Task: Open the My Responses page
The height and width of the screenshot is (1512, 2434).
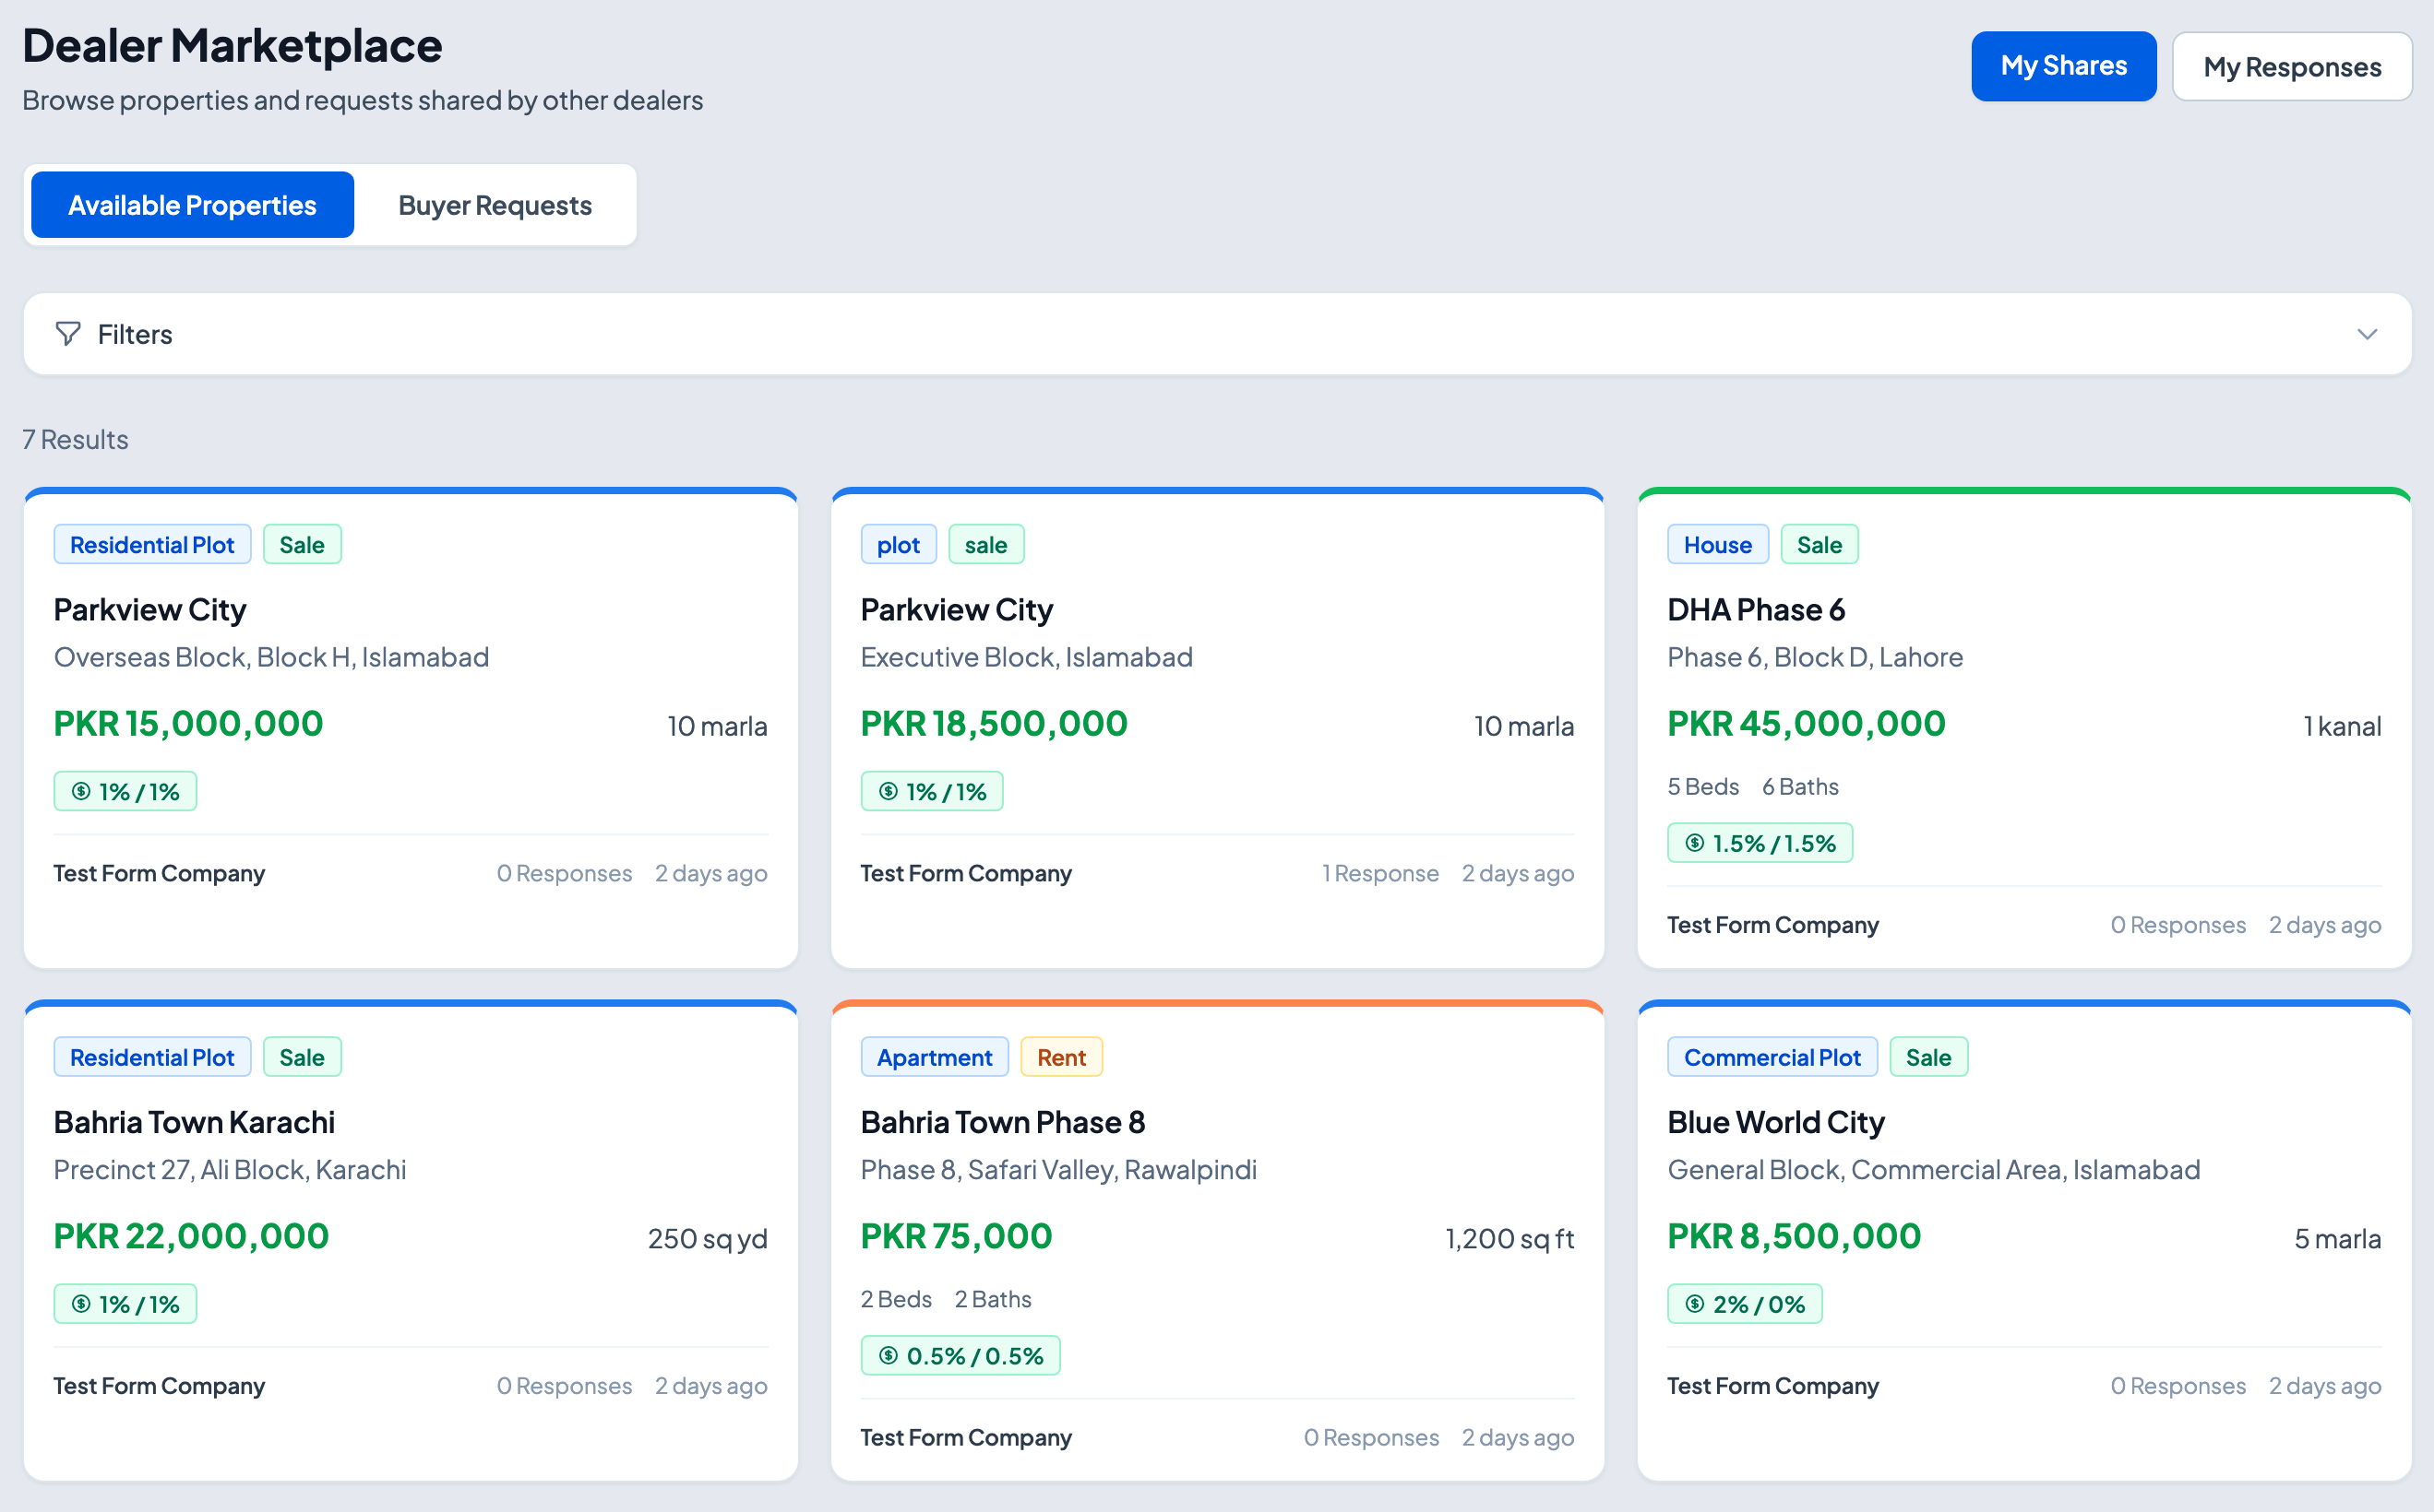Action: (2291, 67)
